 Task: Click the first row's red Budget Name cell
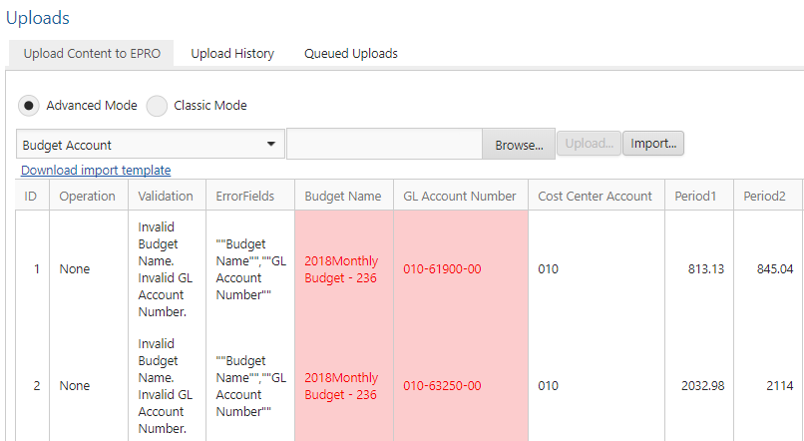point(343,269)
